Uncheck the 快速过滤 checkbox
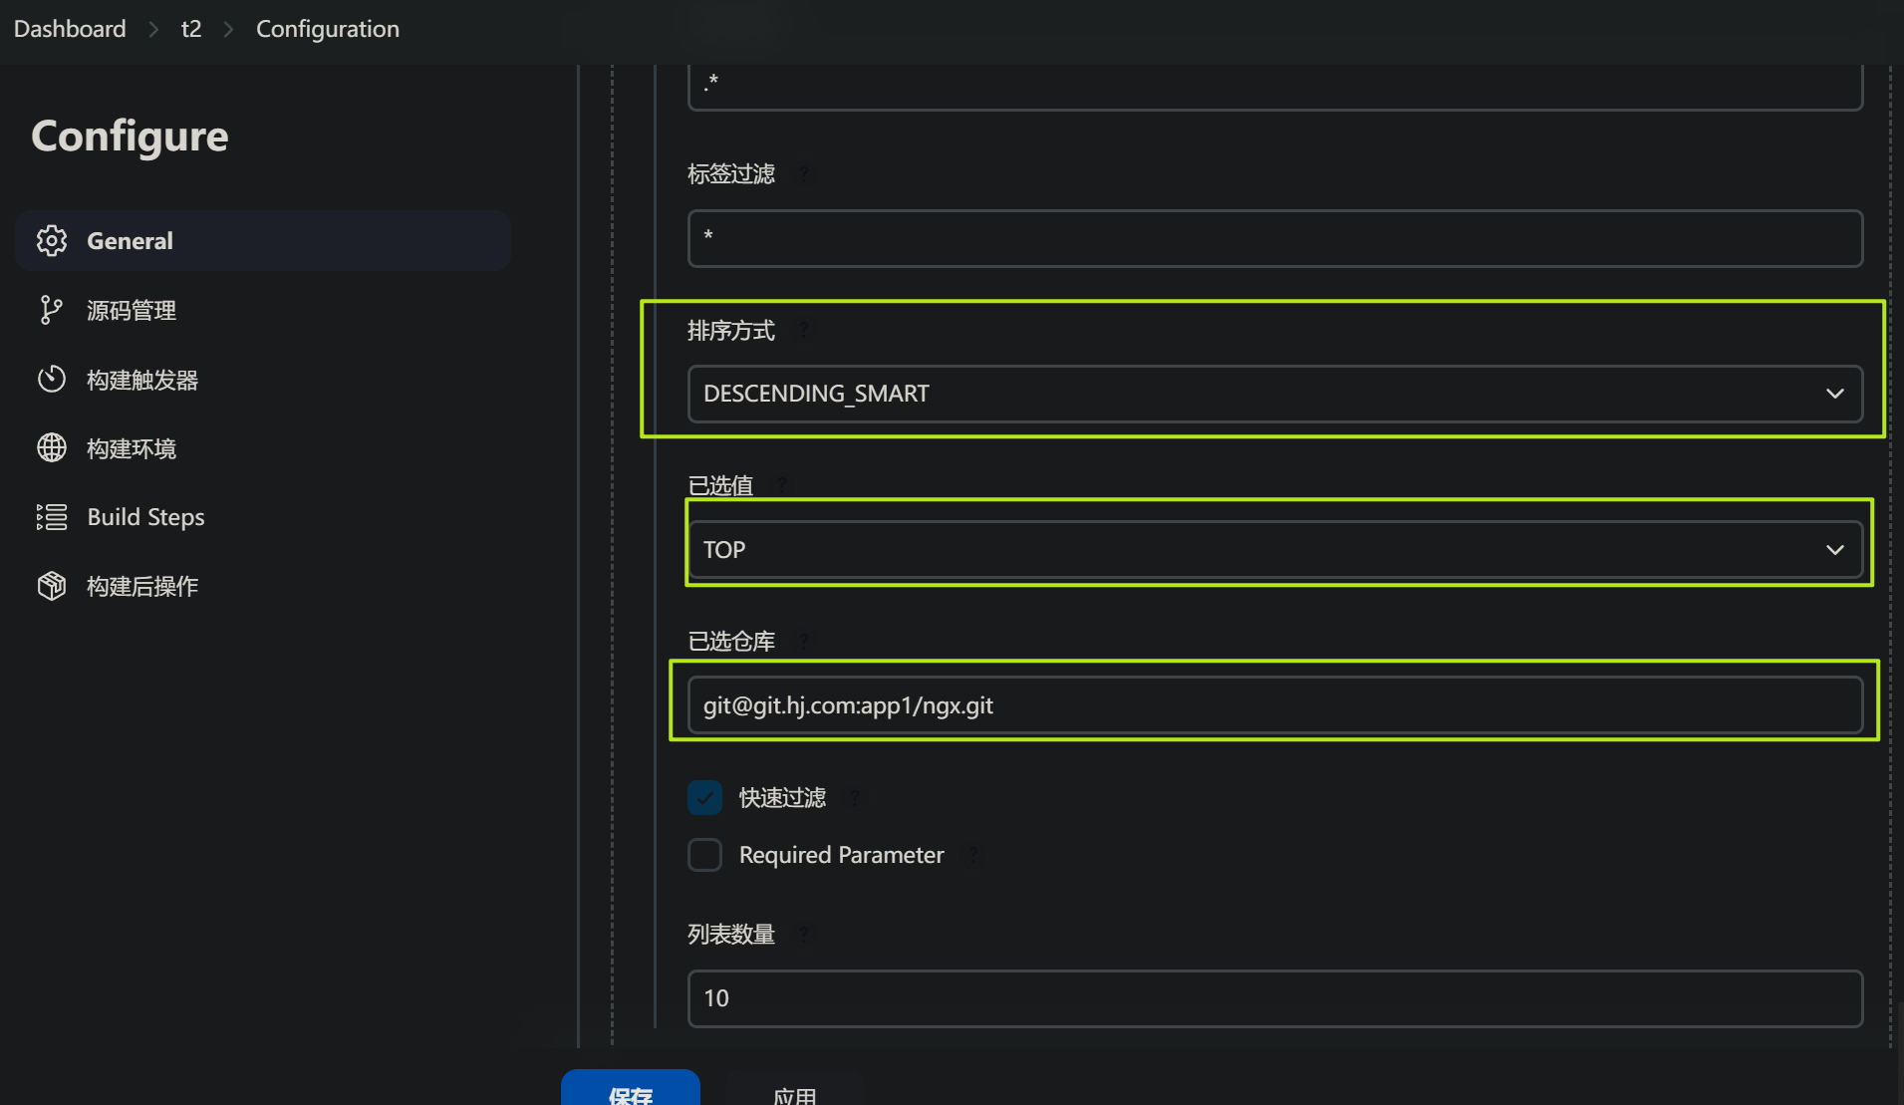Image resolution: width=1904 pixels, height=1105 pixels. (x=704, y=797)
